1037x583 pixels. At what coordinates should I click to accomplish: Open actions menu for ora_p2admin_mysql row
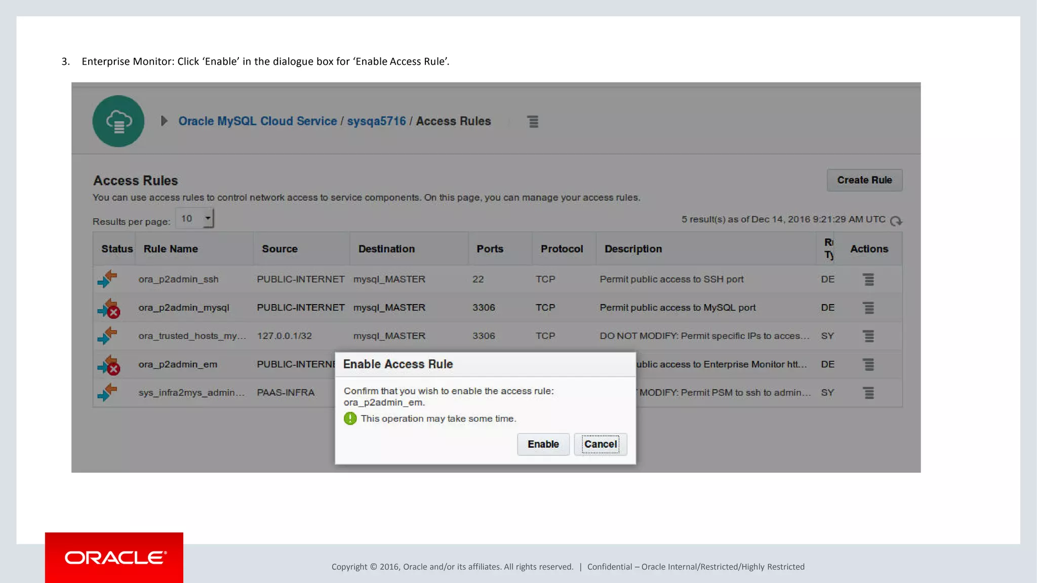[868, 308]
